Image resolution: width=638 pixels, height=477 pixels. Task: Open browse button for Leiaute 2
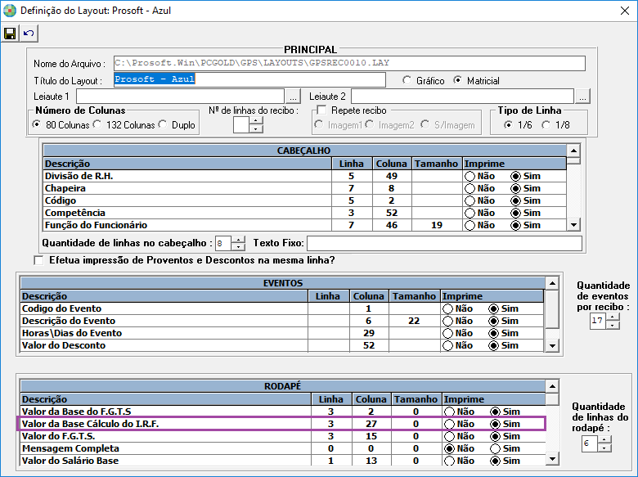click(582, 97)
